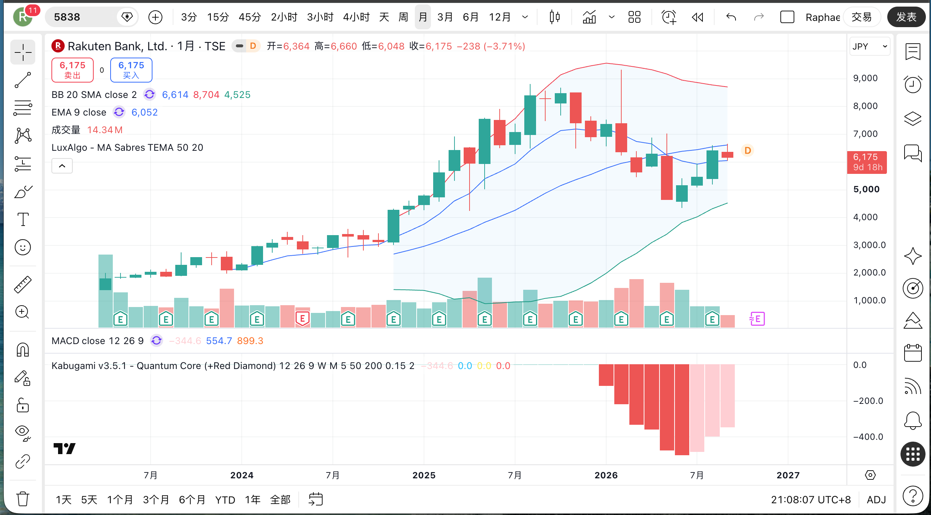
Task: Click the user avatar with 11 notifications
Action: [x=23, y=17]
